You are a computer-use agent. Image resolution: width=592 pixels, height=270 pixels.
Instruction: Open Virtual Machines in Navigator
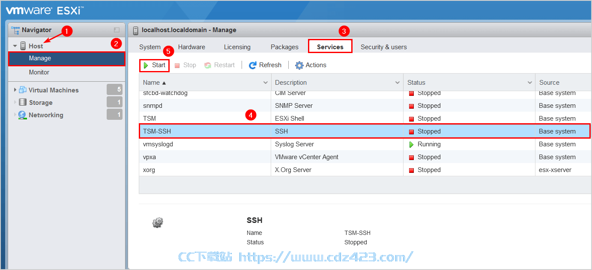click(x=54, y=90)
